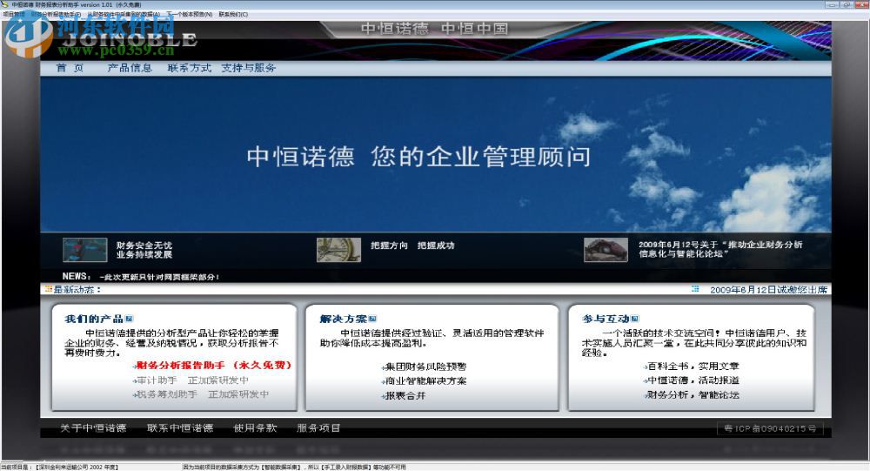Screen dimensions: 870x471
Task: Click the icon beside 解决方案 heading
Action: point(372,319)
